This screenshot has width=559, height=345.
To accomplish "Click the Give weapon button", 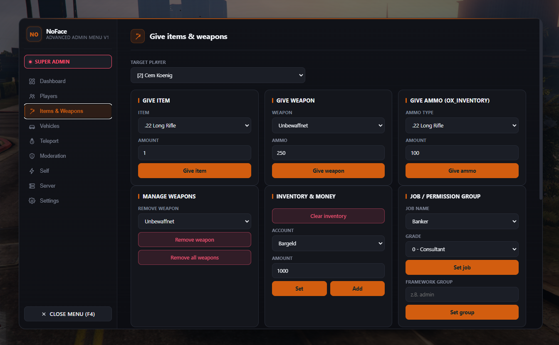I will click(x=328, y=171).
